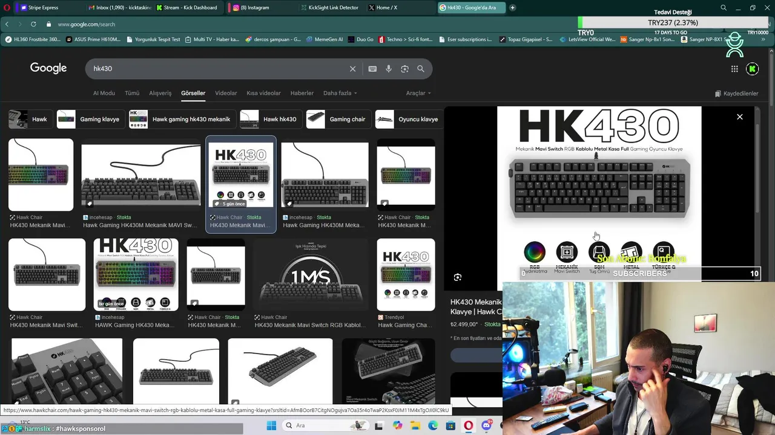775x435 pixels.
Task: Switch to the AI Modu tab
Action: pos(104,93)
